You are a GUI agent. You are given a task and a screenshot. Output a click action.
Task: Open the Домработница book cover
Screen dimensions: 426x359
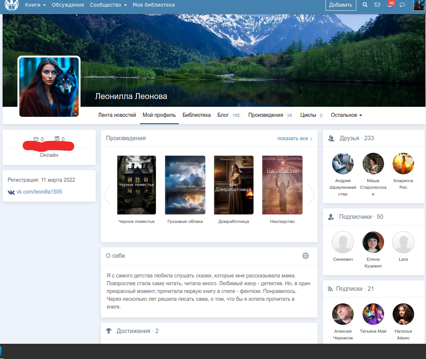click(233, 185)
